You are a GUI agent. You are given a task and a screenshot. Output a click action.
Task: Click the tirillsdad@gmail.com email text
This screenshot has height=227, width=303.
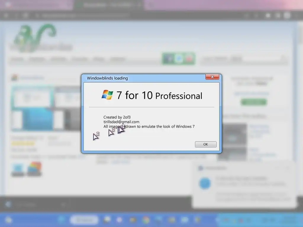pos(121,122)
